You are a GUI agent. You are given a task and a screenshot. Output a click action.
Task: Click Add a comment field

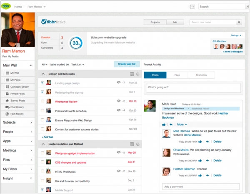click(201, 187)
